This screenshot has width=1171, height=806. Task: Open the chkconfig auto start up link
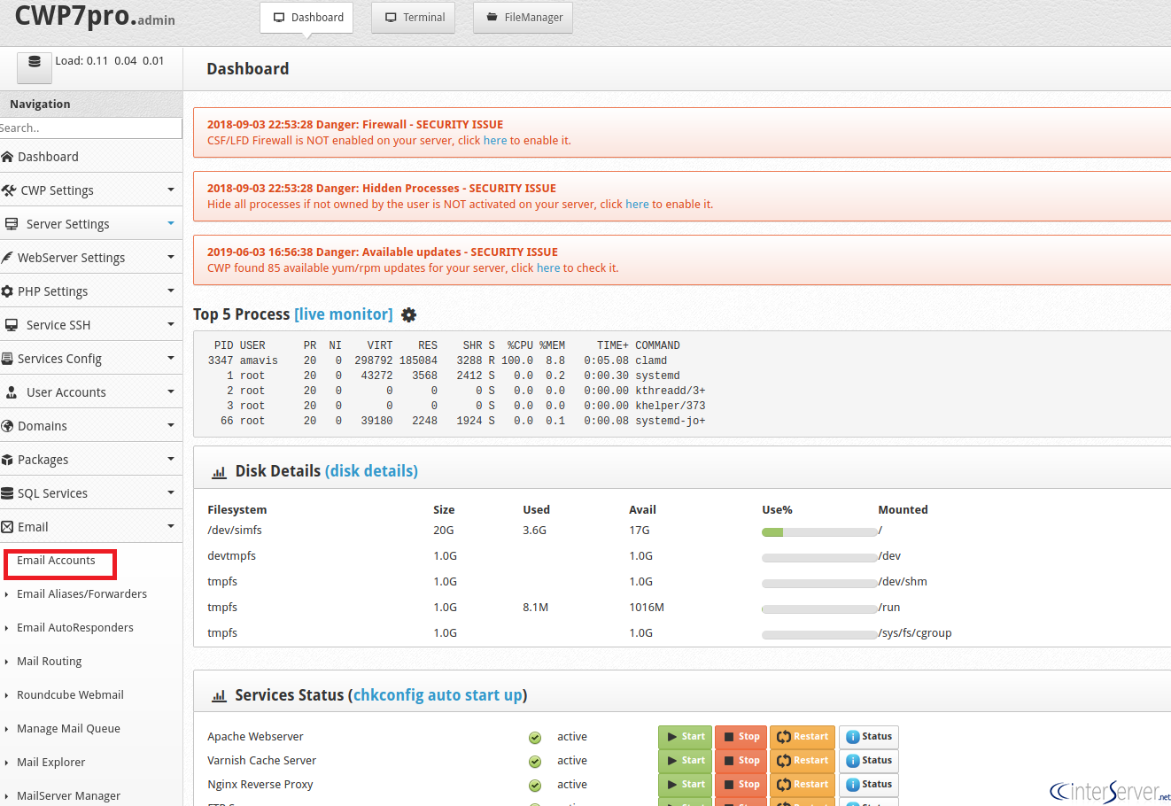click(438, 695)
